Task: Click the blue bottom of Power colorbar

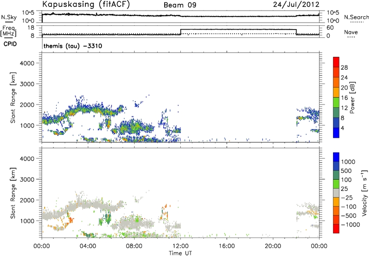Action: (x=336, y=133)
